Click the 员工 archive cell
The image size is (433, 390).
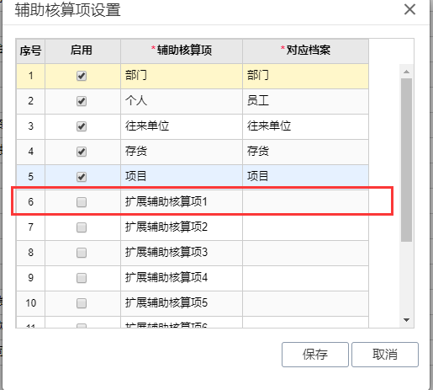click(305, 101)
